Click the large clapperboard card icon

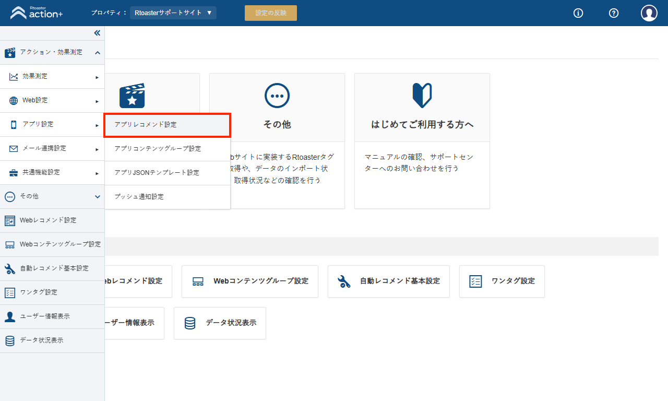coord(132,96)
